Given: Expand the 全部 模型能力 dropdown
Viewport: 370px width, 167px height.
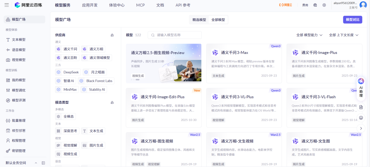Looking at the screenshot, I should [309, 35].
